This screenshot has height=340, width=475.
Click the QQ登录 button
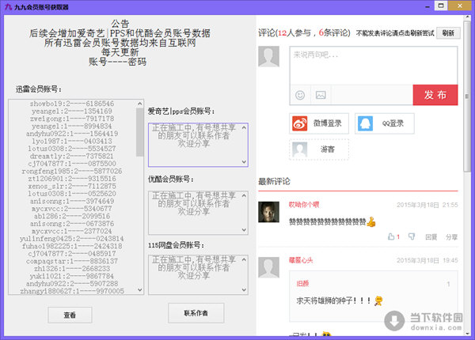coord(385,123)
